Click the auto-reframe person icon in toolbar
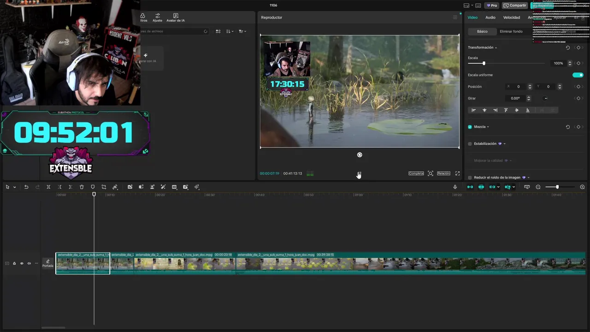Screen dimensions: 590x332 pos(152,187)
